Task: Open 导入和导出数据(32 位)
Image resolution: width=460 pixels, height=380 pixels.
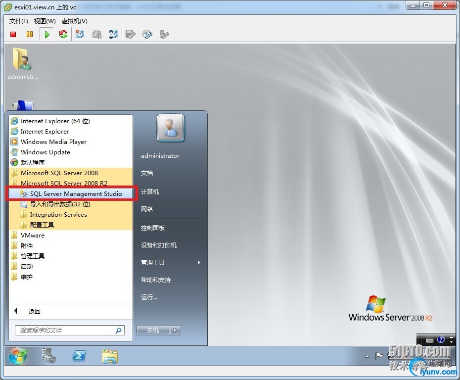Action: pos(71,204)
